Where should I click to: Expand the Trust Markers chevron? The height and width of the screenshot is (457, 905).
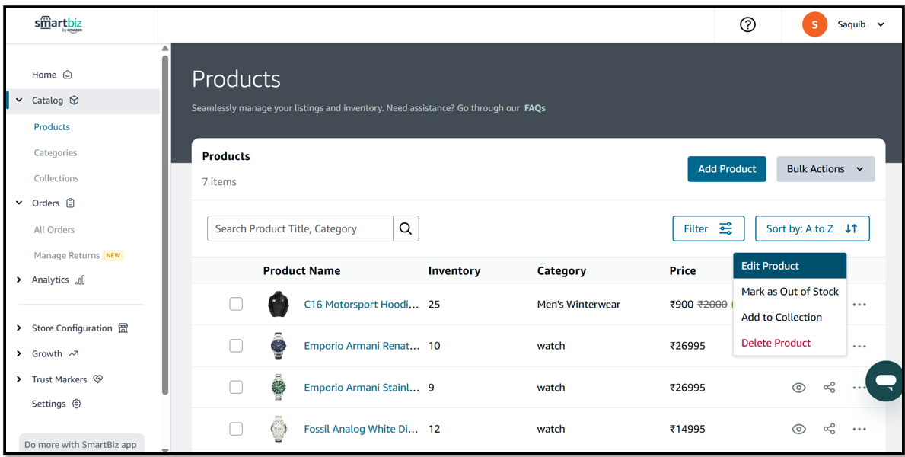coord(19,379)
